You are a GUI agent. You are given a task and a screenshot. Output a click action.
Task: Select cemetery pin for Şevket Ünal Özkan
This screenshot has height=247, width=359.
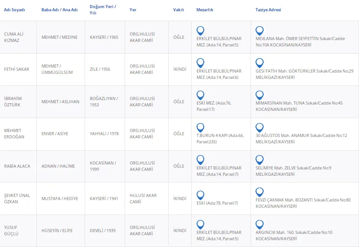point(201,195)
